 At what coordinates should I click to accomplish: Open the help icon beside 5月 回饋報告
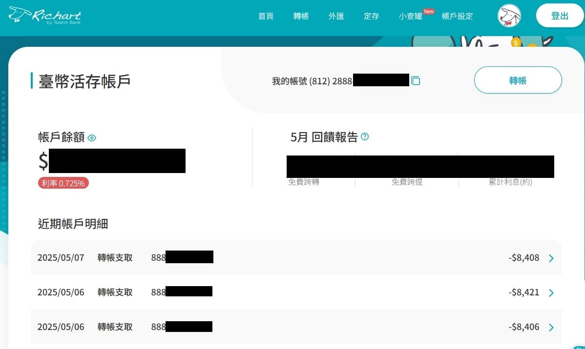[365, 136]
